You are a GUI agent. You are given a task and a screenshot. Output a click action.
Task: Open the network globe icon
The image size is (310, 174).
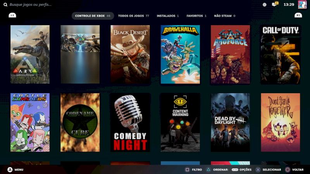click(265, 5)
